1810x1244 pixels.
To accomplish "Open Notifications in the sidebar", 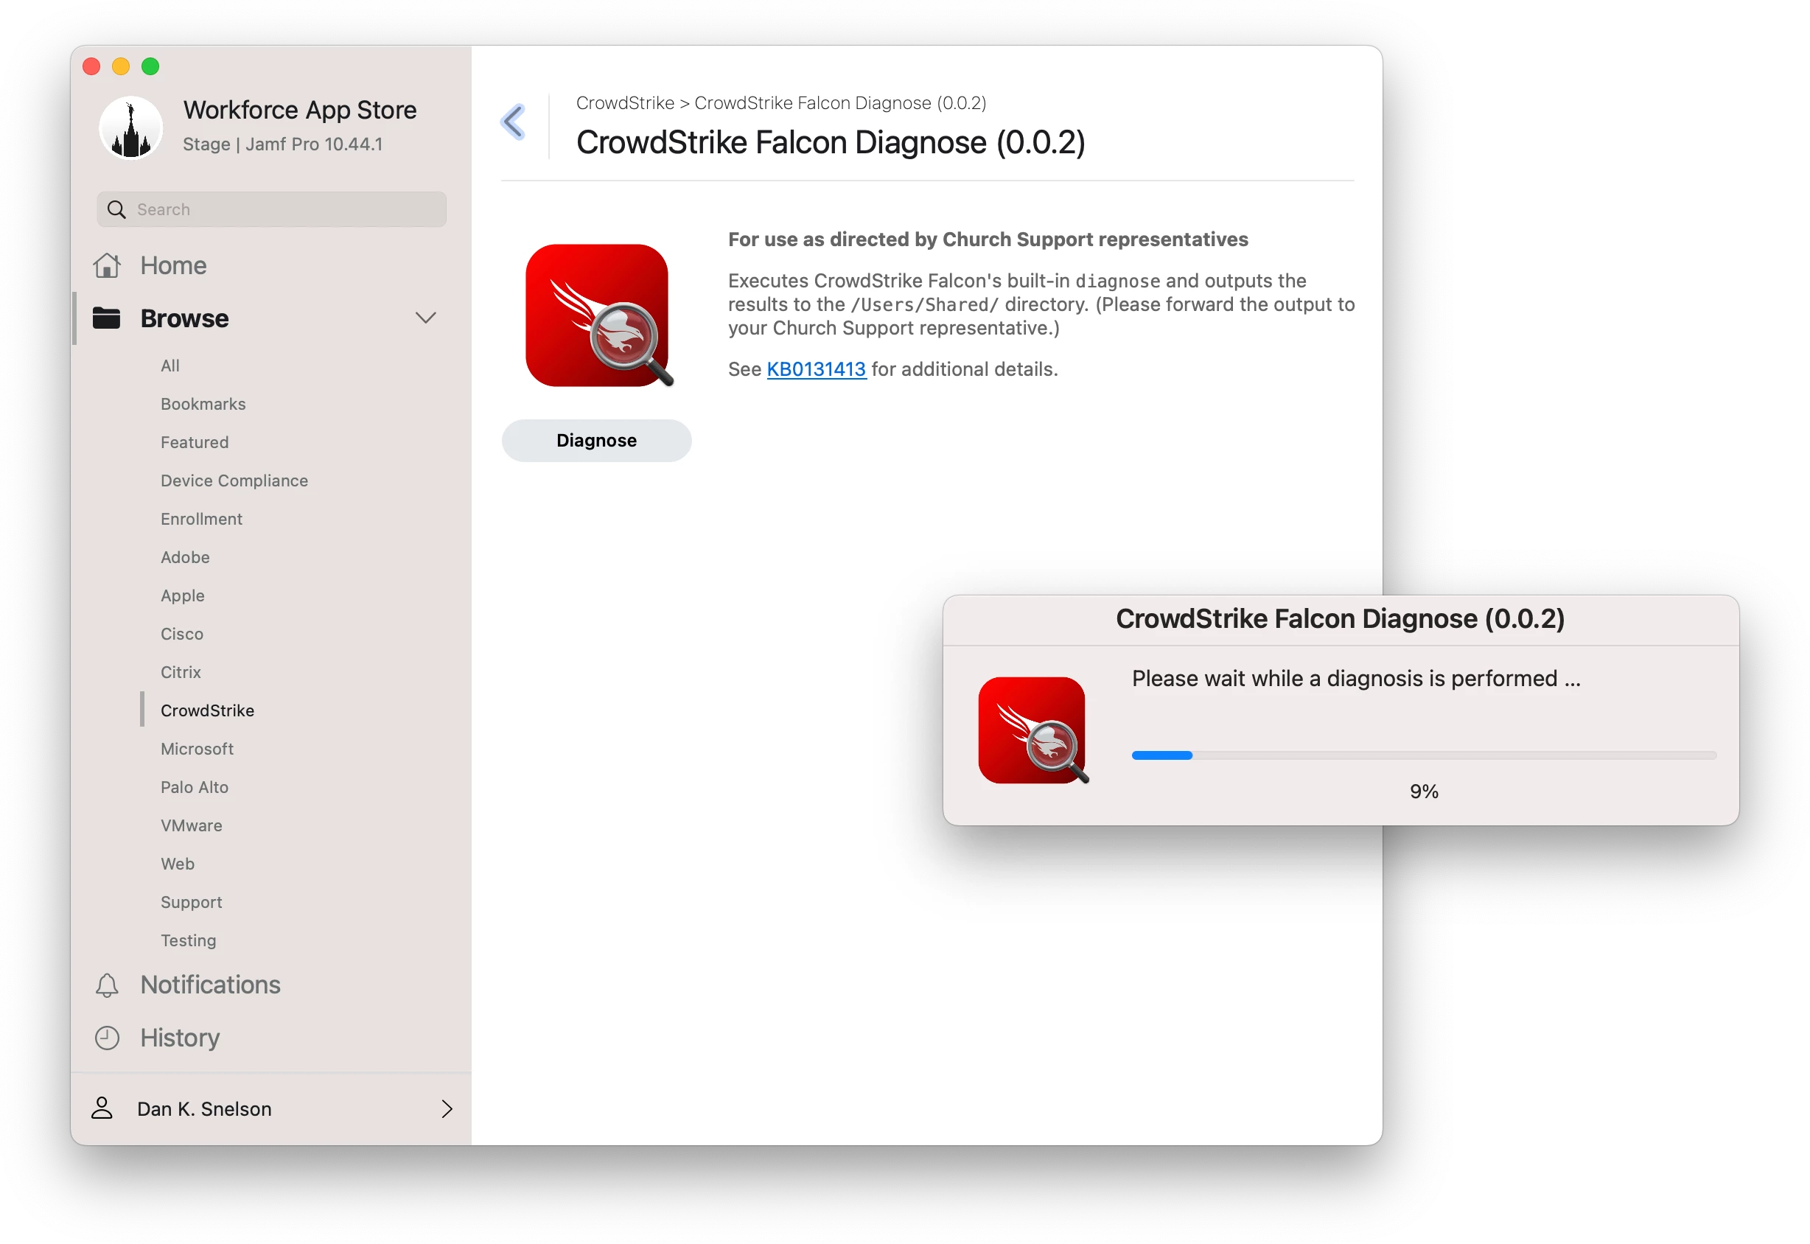I will (211, 985).
